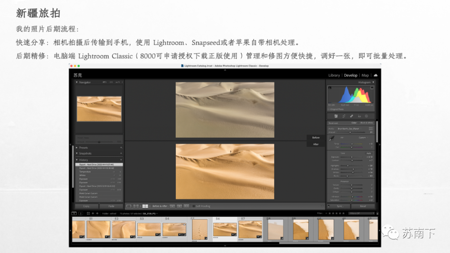Click the Copy button

(87, 206)
